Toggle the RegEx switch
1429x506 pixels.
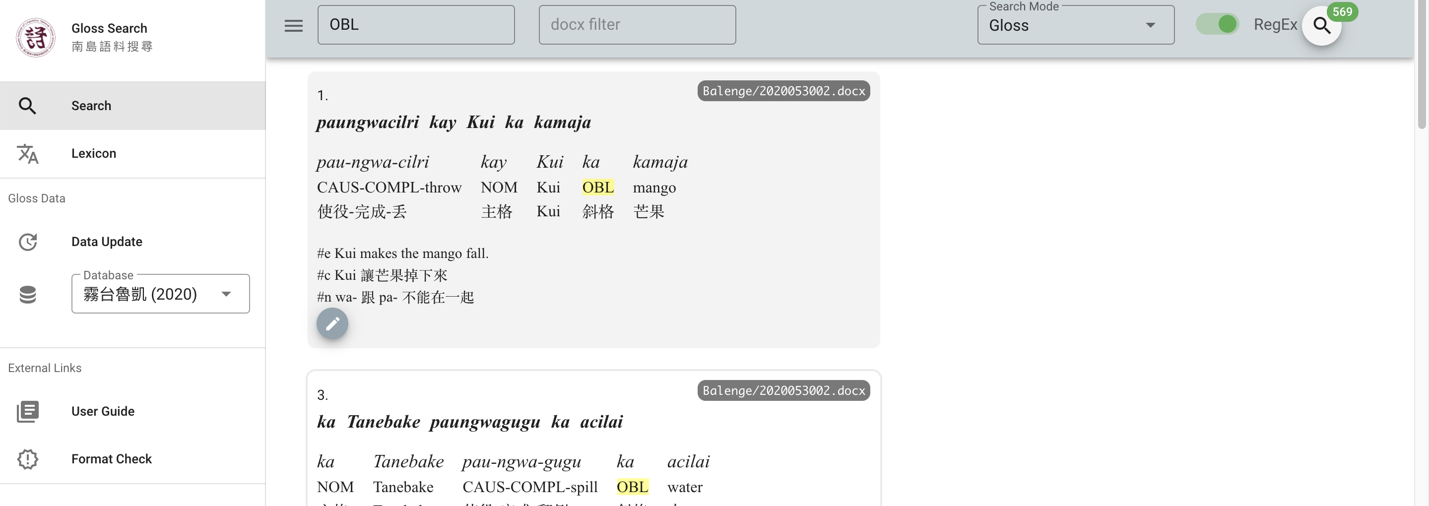(1217, 24)
